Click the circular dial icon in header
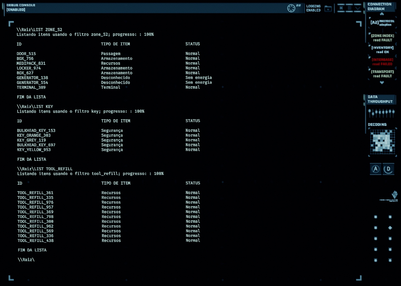Screen dimensions: 401x286 (291, 8)
